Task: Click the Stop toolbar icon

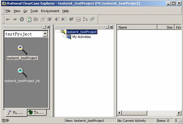Action: click(22, 19)
